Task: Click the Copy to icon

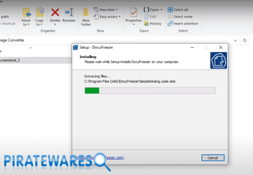Action: click(x=40, y=13)
